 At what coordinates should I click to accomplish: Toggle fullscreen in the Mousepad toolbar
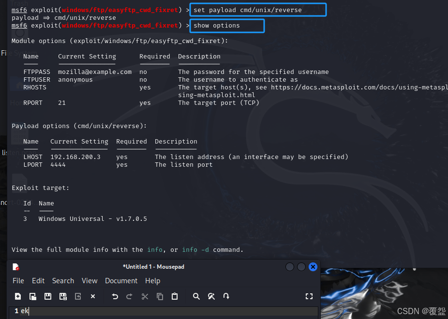click(309, 296)
